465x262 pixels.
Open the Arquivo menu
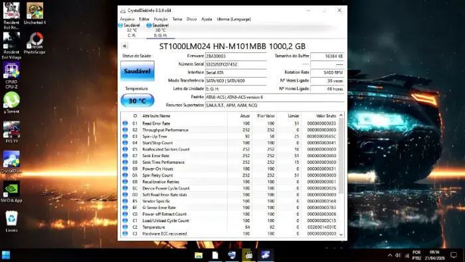[x=128, y=19]
